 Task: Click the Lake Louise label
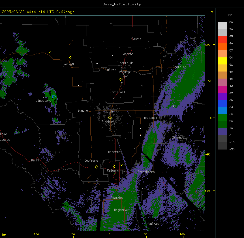(5, 137)
